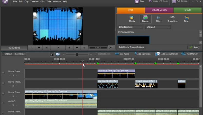Viewport: 203px width, 115px height.
Task: Select the Performance Star theme thumbnail
Action: [133, 40]
